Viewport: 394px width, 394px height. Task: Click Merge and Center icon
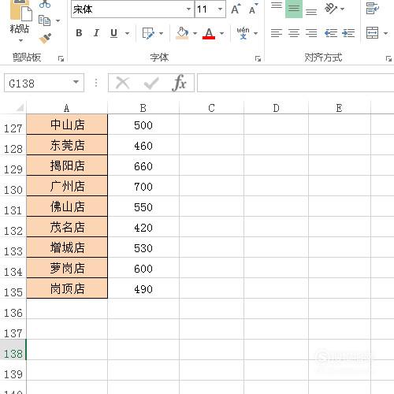coord(373,33)
